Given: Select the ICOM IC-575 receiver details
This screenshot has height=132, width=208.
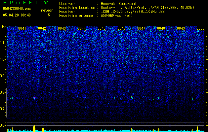Looking at the screenshot, I should [x=133, y=12].
